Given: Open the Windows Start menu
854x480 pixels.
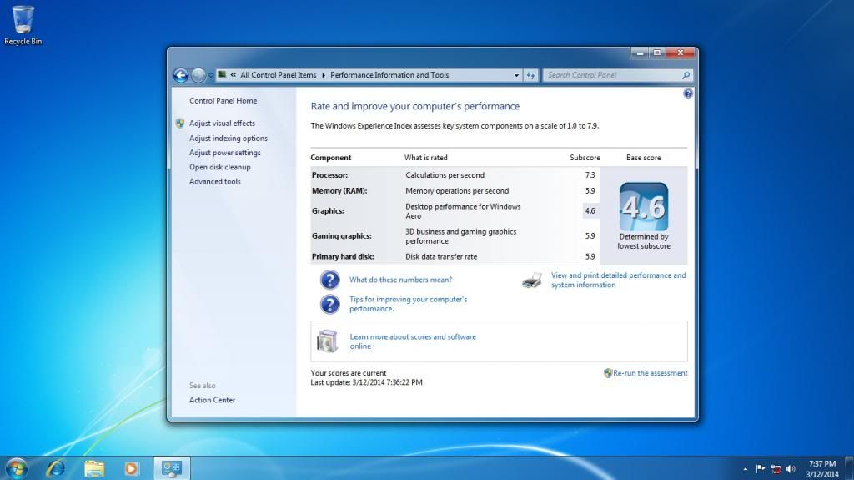Looking at the screenshot, I should pos(16,467).
